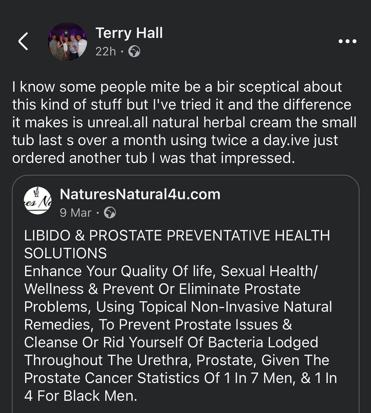Click the "Enhance Your Quality Of life" line
Viewport: 371px width, 413px height.
coord(171,271)
